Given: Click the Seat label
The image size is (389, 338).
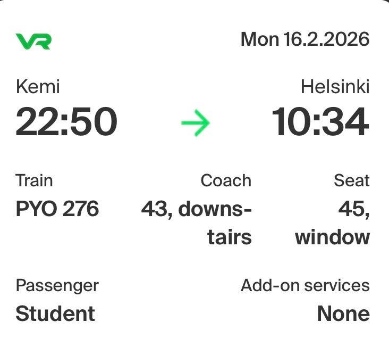Looking at the screenshot, I should (x=351, y=180).
